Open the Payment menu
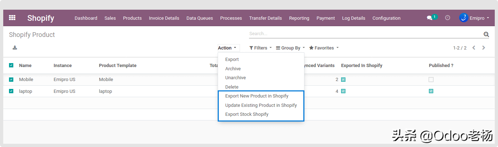 click(x=326, y=18)
